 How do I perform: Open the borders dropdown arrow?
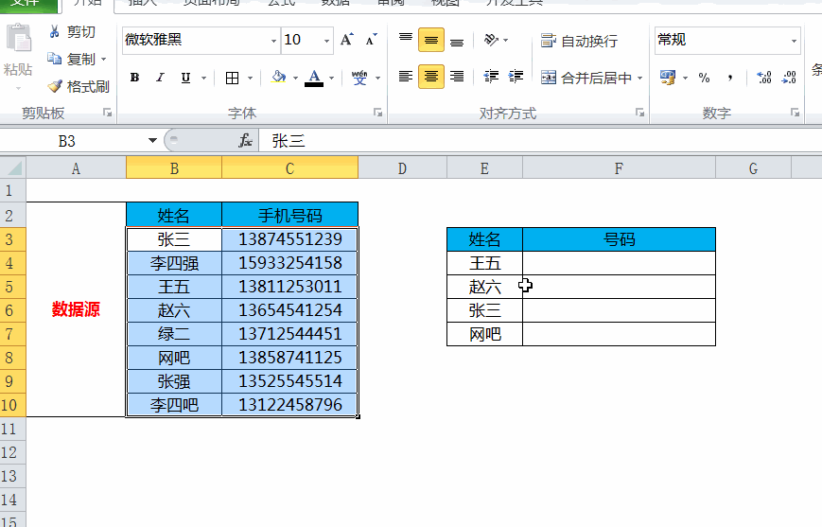pos(250,79)
